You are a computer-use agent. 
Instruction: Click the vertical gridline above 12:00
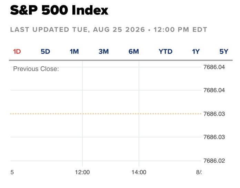click(82, 114)
